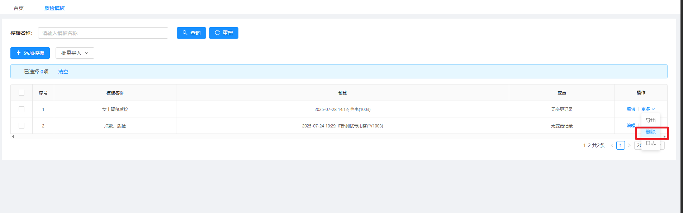
Task: Click the magnifier icon on 查询 button
Action: click(x=185, y=33)
